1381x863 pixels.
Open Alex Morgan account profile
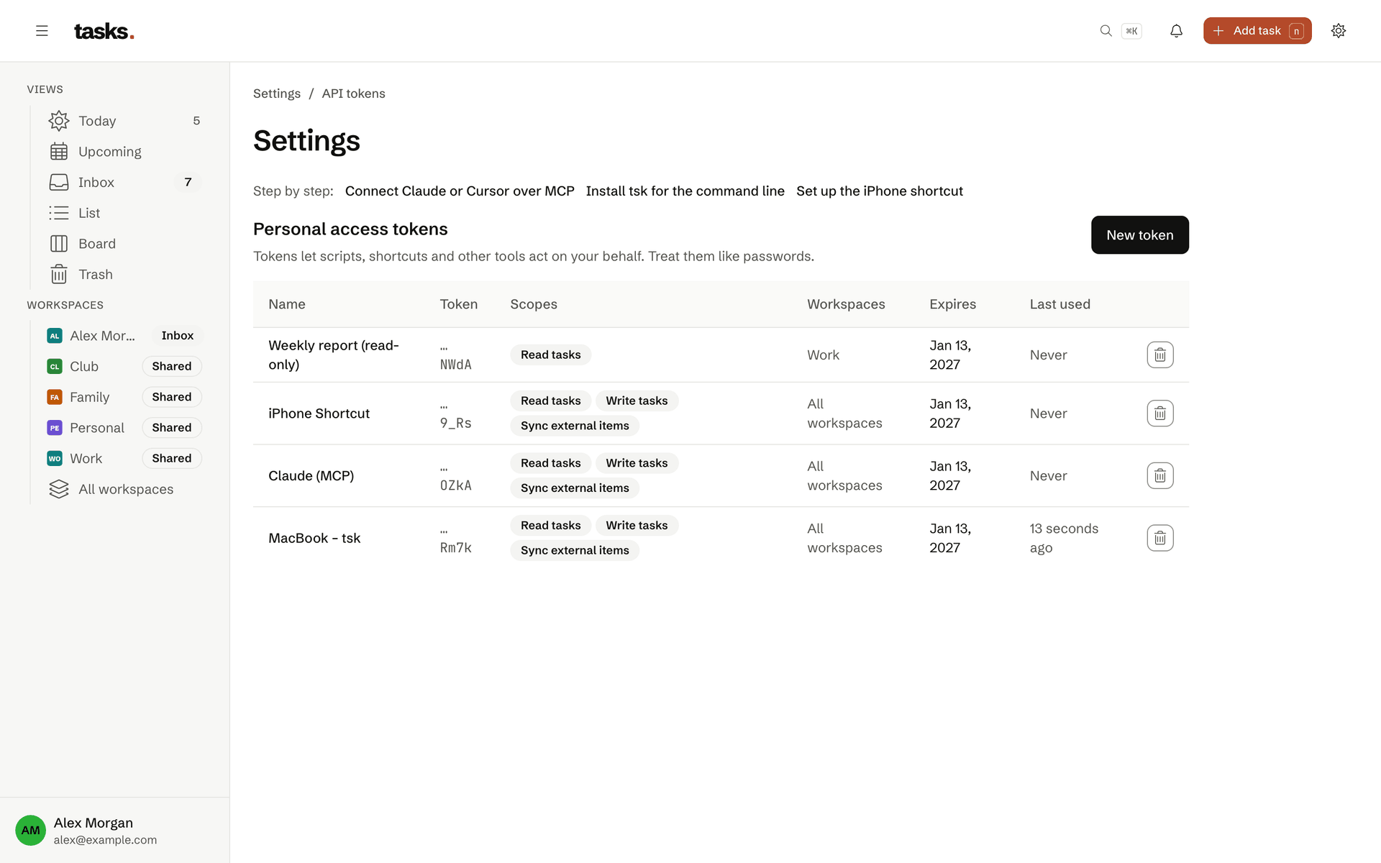(x=115, y=830)
